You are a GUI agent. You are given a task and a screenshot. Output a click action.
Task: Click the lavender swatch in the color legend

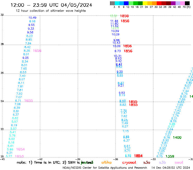(178, 3)
